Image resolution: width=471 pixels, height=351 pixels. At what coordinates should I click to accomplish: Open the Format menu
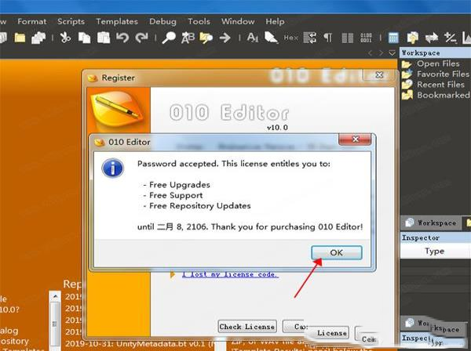(32, 22)
